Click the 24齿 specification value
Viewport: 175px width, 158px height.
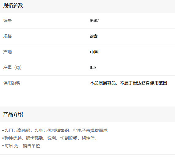pyautogui.click(x=94, y=36)
